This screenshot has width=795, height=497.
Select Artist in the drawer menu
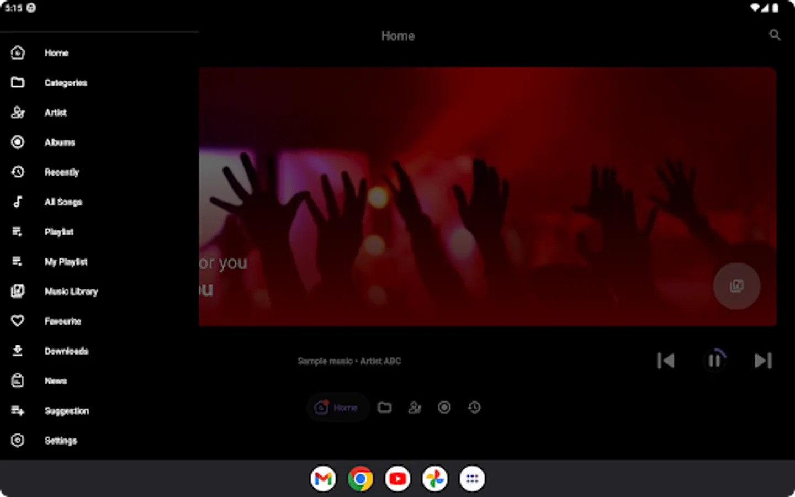[99, 113]
